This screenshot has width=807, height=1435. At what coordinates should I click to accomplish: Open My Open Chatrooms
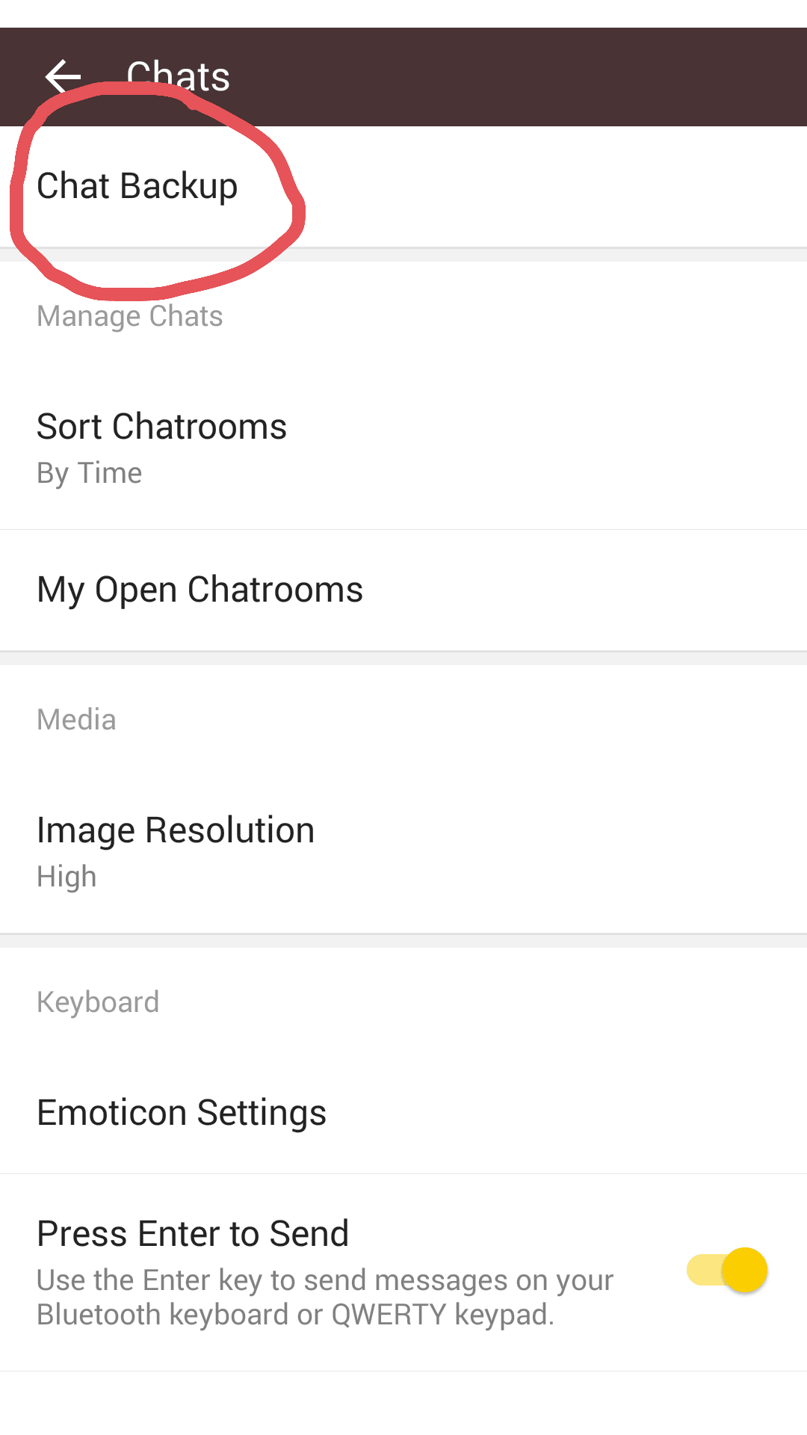[x=200, y=590]
